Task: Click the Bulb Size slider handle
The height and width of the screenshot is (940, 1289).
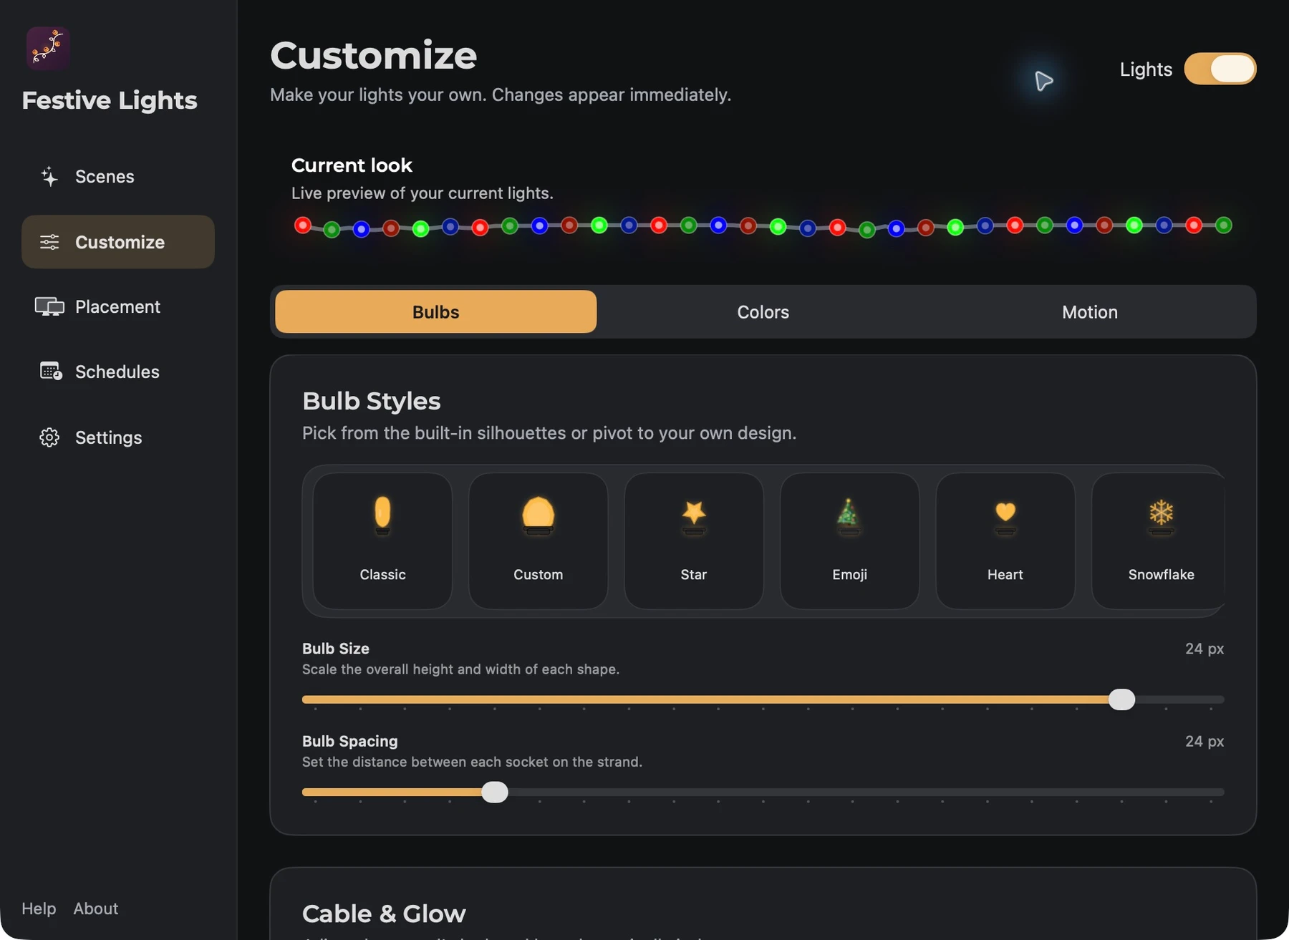Action: click(x=1121, y=699)
